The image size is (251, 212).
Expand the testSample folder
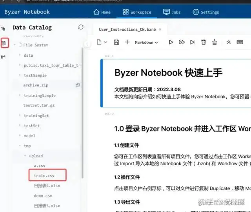tap(20, 75)
